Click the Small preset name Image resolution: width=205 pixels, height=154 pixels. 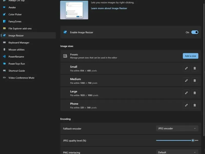(x=74, y=67)
